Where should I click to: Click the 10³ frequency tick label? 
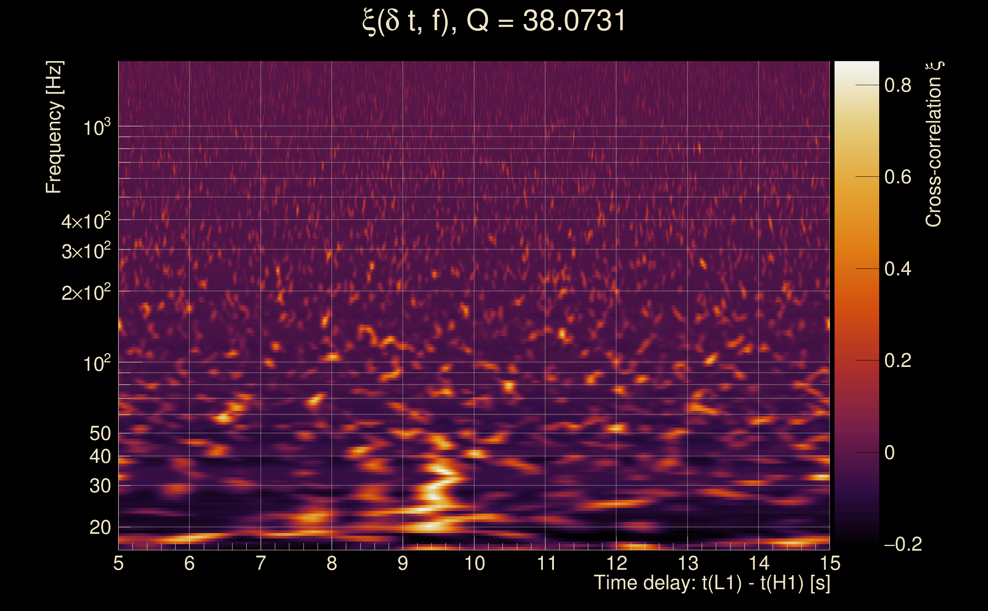(x=97, y=128)
